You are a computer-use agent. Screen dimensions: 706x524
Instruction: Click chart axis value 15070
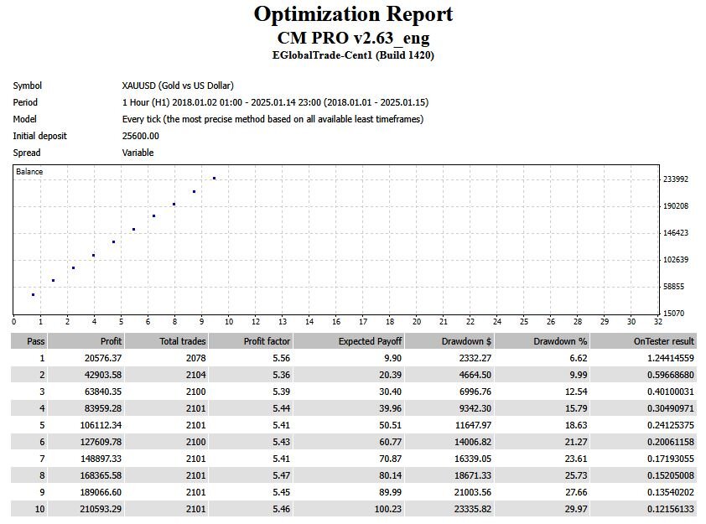(675, 314)
